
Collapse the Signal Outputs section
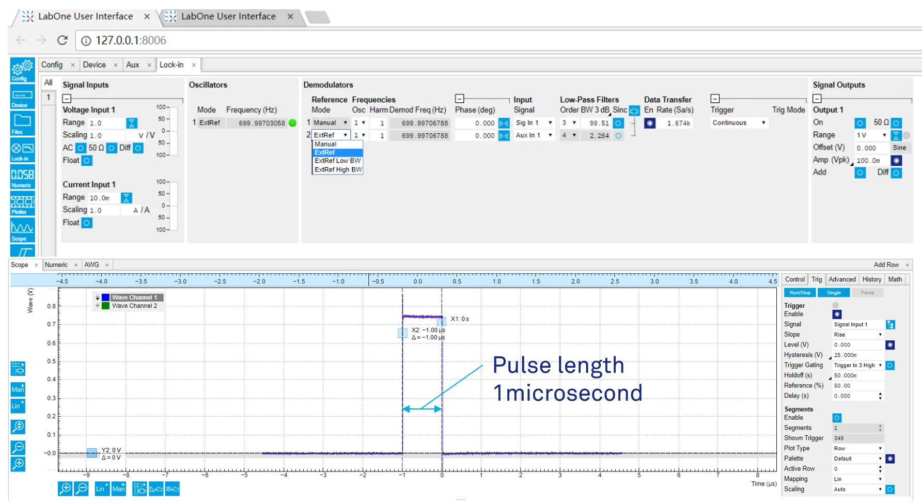pyautogui.click(x=817, y=99)
